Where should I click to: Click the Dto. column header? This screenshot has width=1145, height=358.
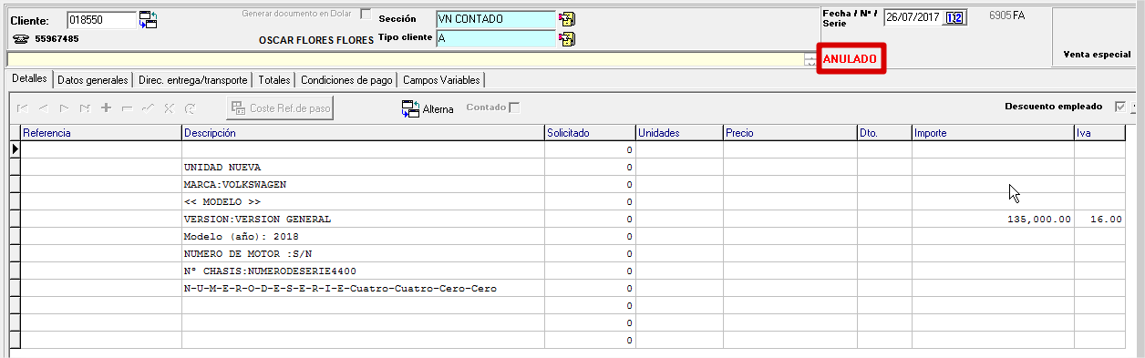tap(884, 133)
